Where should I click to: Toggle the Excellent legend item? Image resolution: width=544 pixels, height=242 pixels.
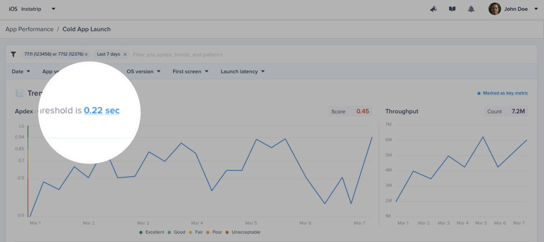coord(152,232)
